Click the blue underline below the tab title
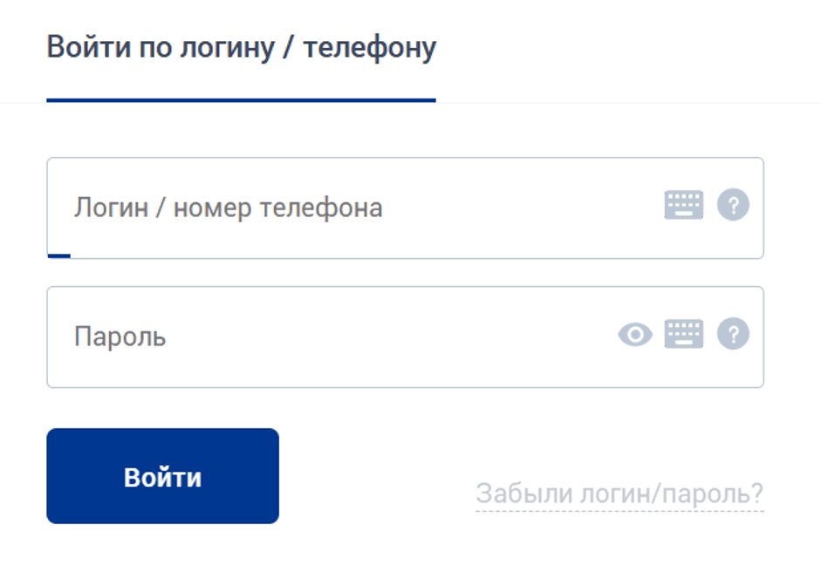The width and height of the screenshot is (821, 586). 242,102
